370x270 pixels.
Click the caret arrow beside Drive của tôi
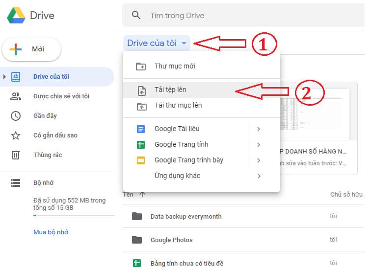(184, 43)
